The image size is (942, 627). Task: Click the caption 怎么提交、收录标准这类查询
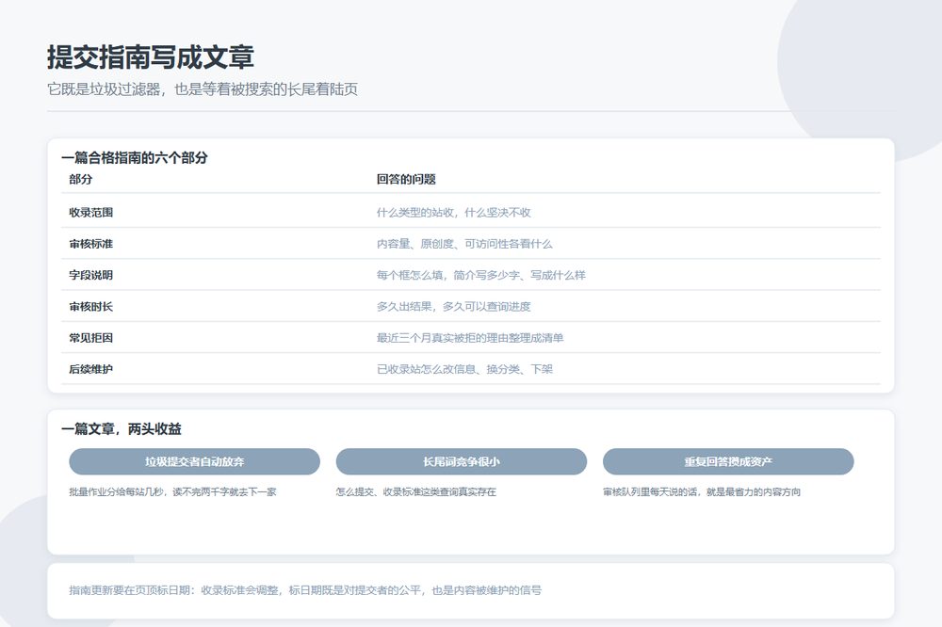click(x=415, y=491)
